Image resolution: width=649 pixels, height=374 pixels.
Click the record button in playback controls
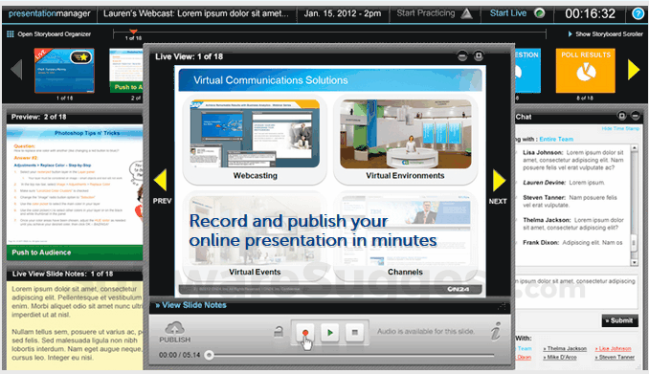coord(305,332)
